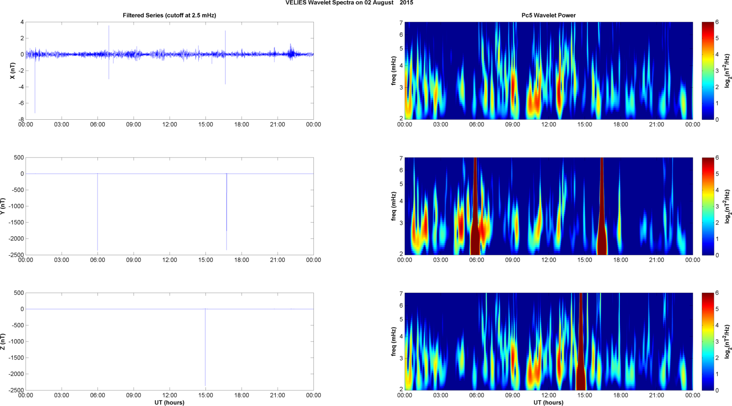Click the negative spike at 15:00 in Z series
The image size is (732, 406).
pyautogui.click(x=205, y=347)
